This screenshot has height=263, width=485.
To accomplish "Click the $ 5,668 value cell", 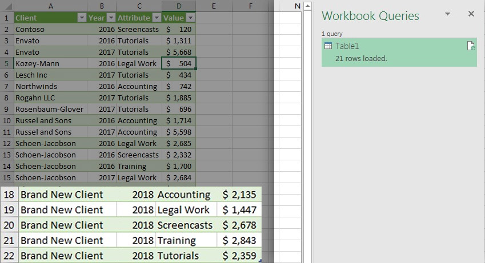I will [x=178, y=52].
